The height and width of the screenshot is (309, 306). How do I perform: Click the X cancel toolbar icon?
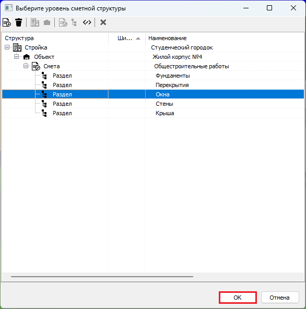pyautogui.click(x=103, y=22)
